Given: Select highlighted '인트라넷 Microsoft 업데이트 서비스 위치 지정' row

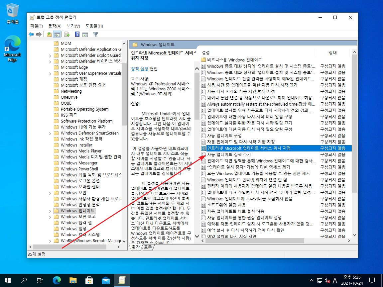Looking at the screenshot, I should tap(276, 148).
